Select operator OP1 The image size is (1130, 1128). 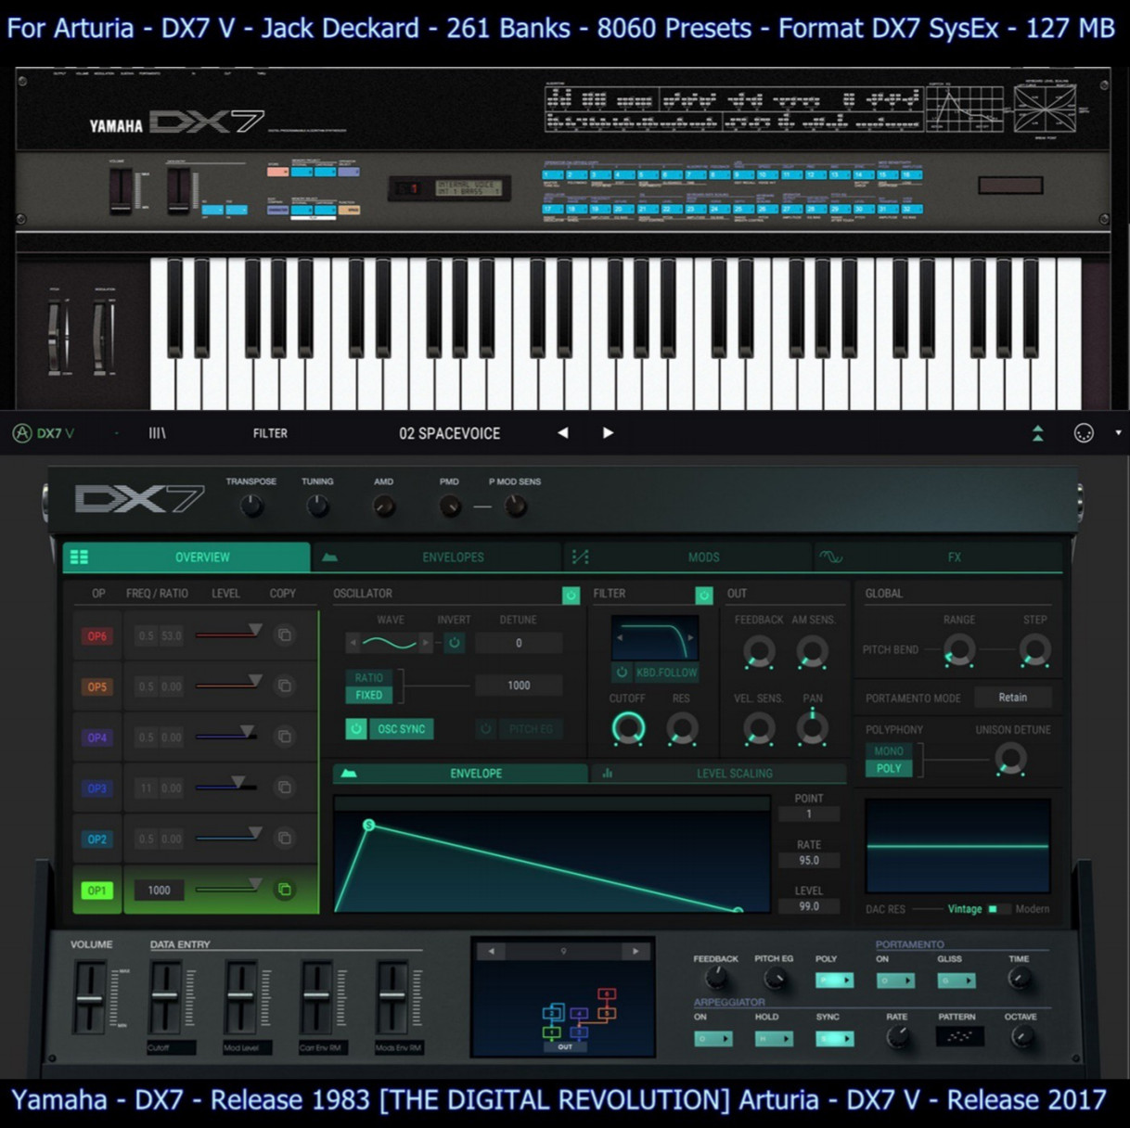pos(97,891)
